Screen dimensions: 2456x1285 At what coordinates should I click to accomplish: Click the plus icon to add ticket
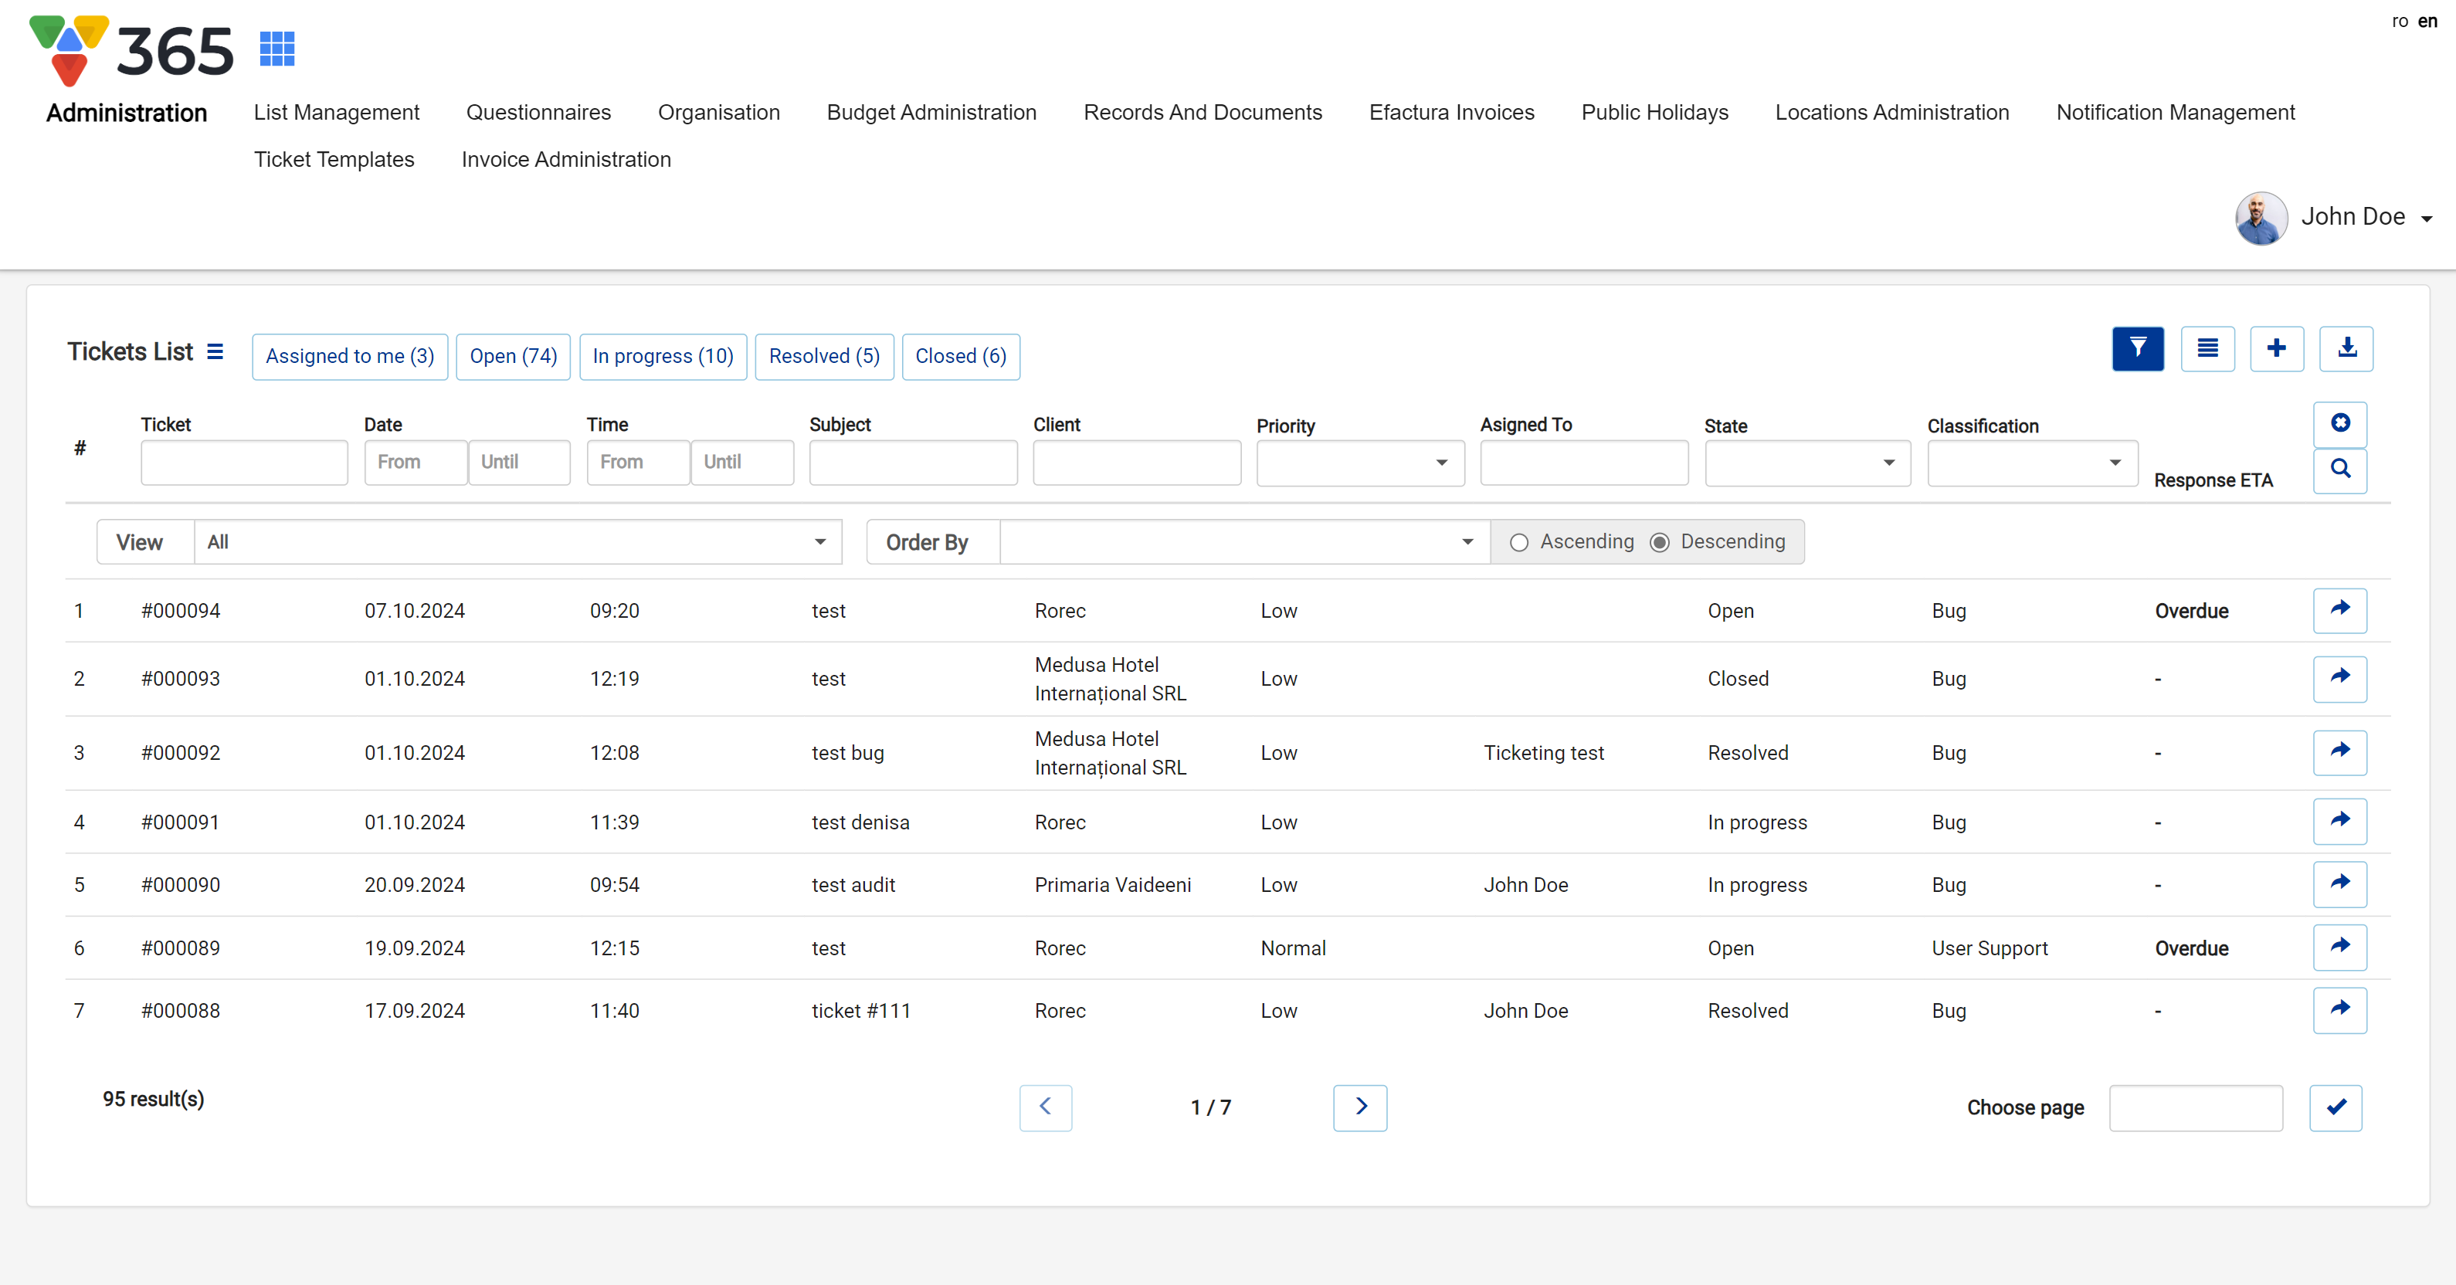coord(2276,348)
